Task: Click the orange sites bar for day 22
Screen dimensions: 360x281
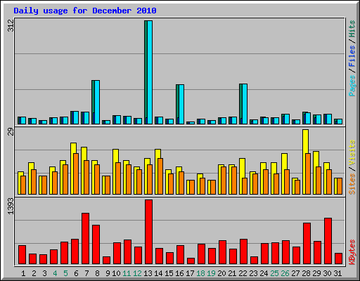Action: point(245,186)
